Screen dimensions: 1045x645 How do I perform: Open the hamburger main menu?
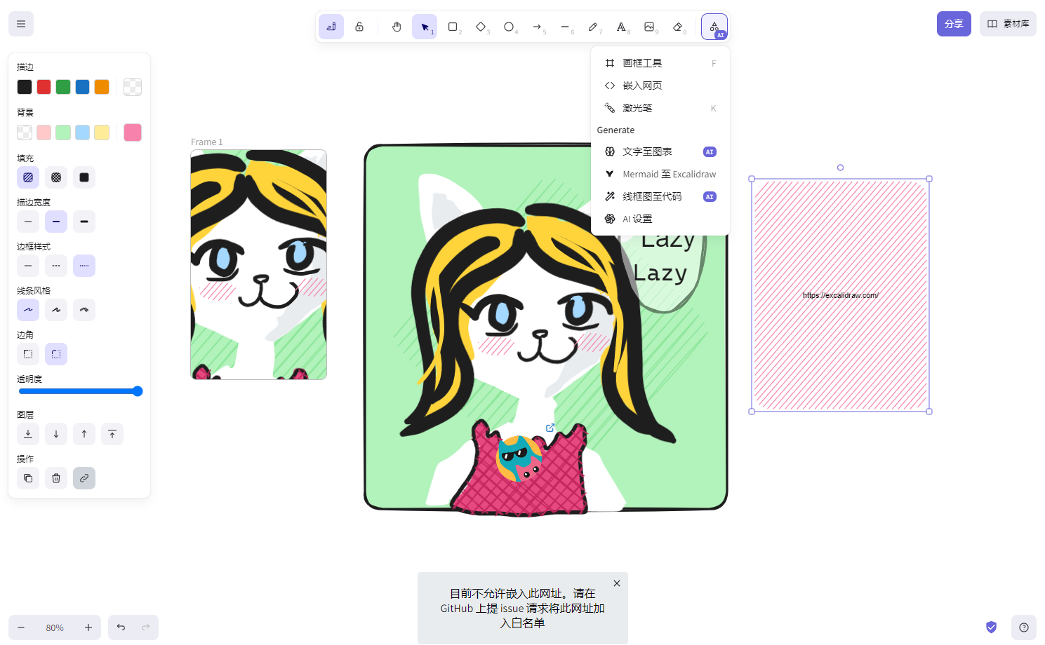(21, 24)
